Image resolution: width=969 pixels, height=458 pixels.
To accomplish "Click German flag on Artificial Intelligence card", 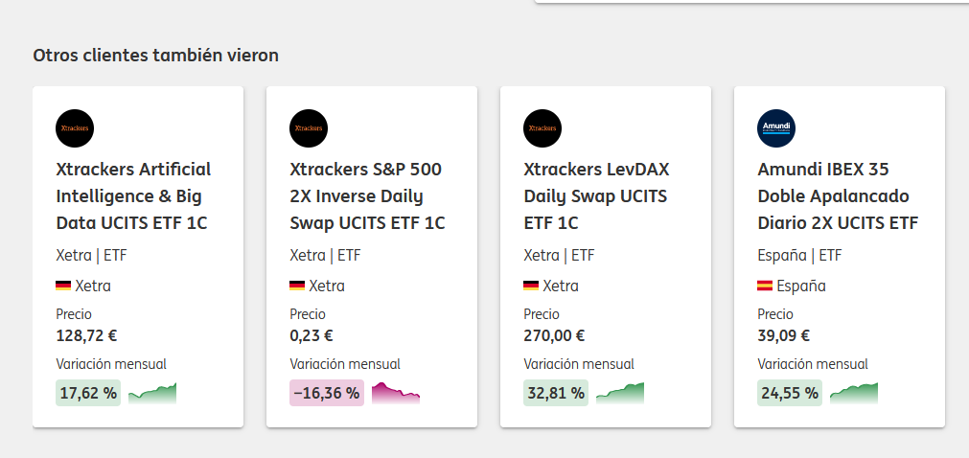I will point(63,286).
